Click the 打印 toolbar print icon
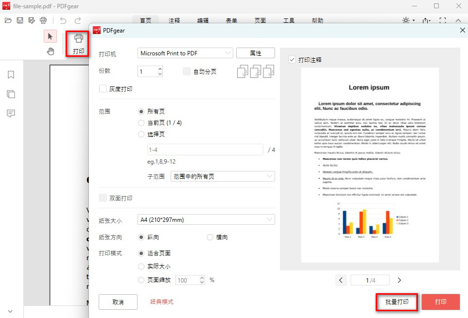Image resolution: width=468 pixels, height=318 pixels. (x=77, y=44)
